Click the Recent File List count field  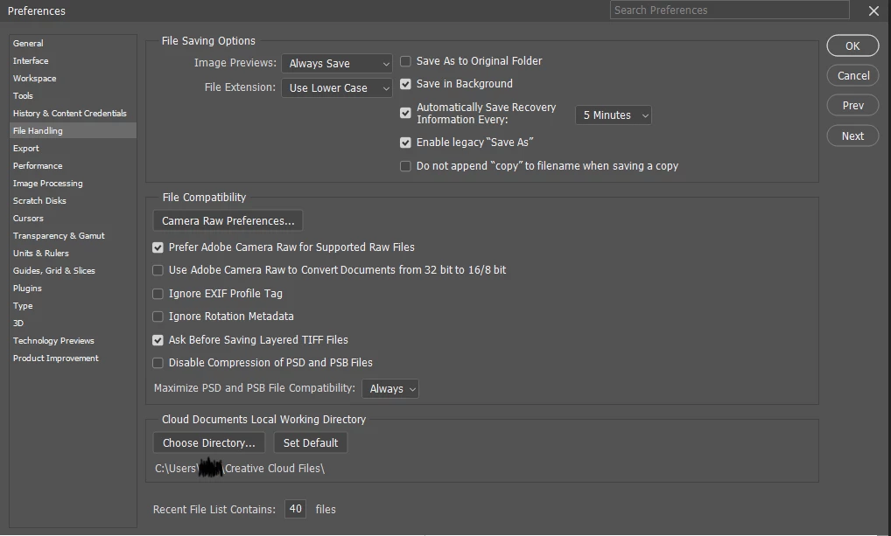click(296, 509)
